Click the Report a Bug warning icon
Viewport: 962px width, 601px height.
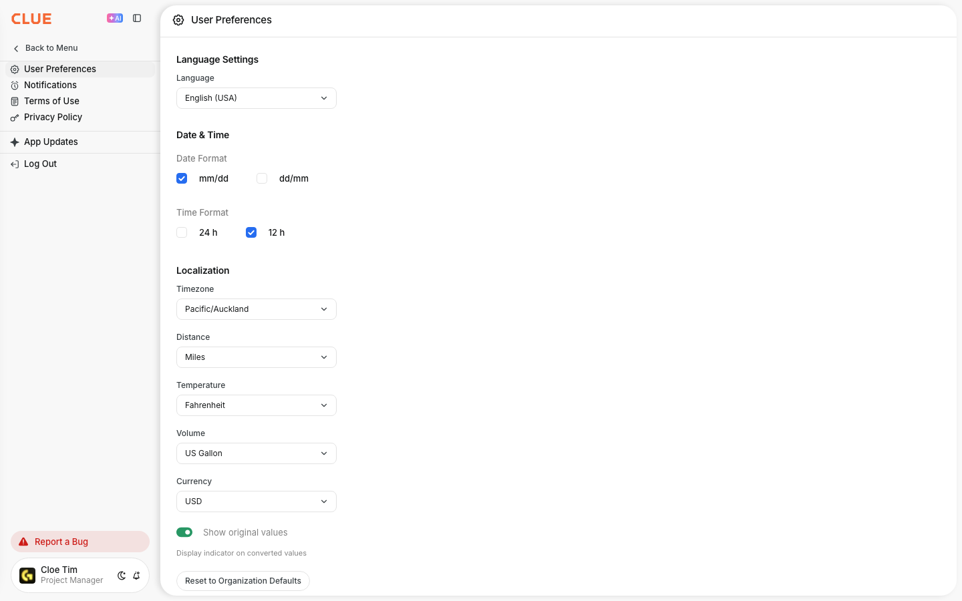click(x=23, y=542)
